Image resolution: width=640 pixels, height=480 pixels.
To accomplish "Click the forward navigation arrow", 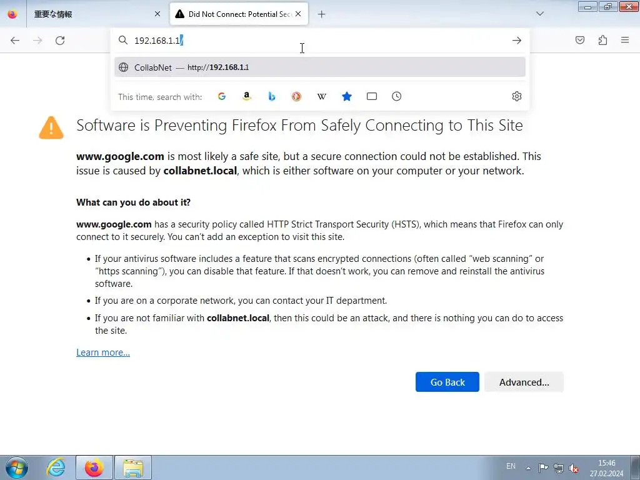I will click(37, 41).
